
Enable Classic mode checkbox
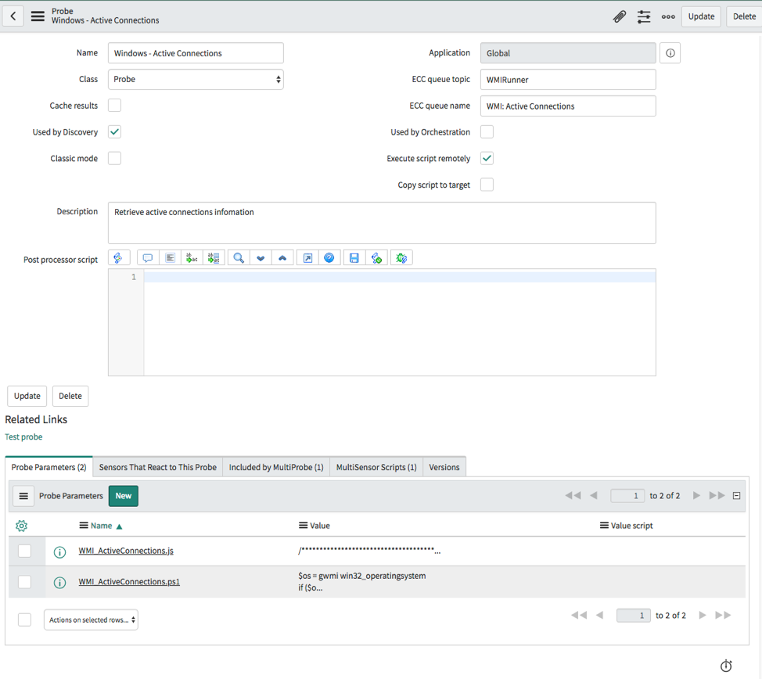point(115,159)
